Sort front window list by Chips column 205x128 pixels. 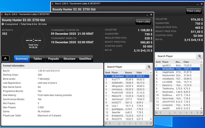pos(142,73)
